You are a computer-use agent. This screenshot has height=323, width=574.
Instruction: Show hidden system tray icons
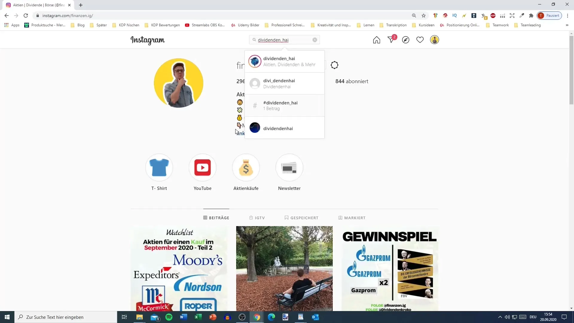click(x=500, y=317)
